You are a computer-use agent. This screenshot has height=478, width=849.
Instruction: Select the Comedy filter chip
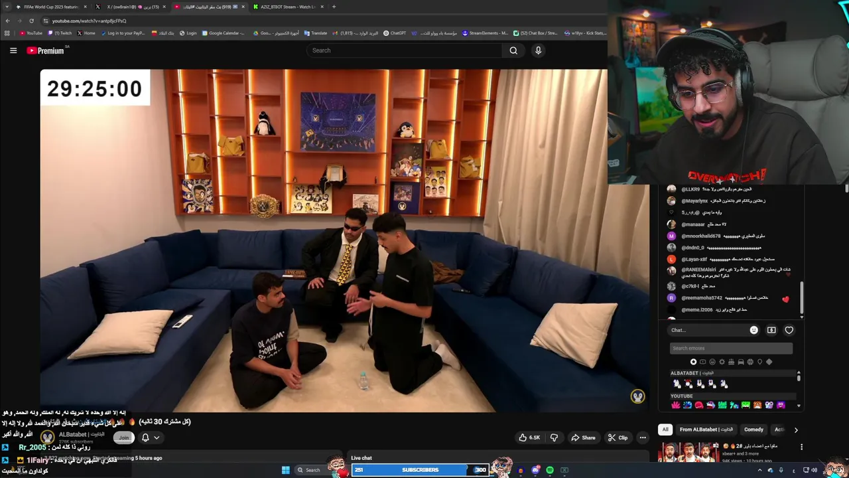753,430
